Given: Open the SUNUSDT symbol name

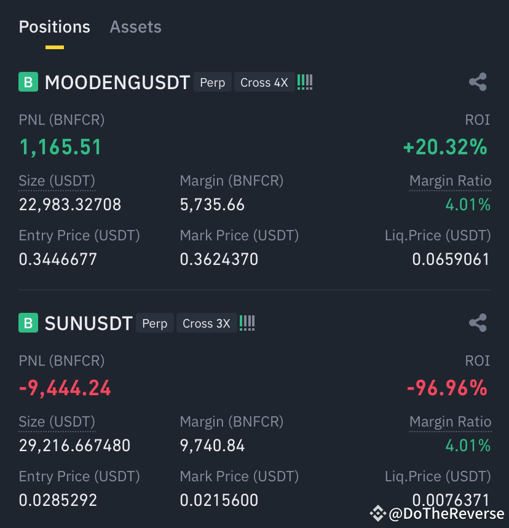Looking at the screenshot, I should click(x=89, y=323).
